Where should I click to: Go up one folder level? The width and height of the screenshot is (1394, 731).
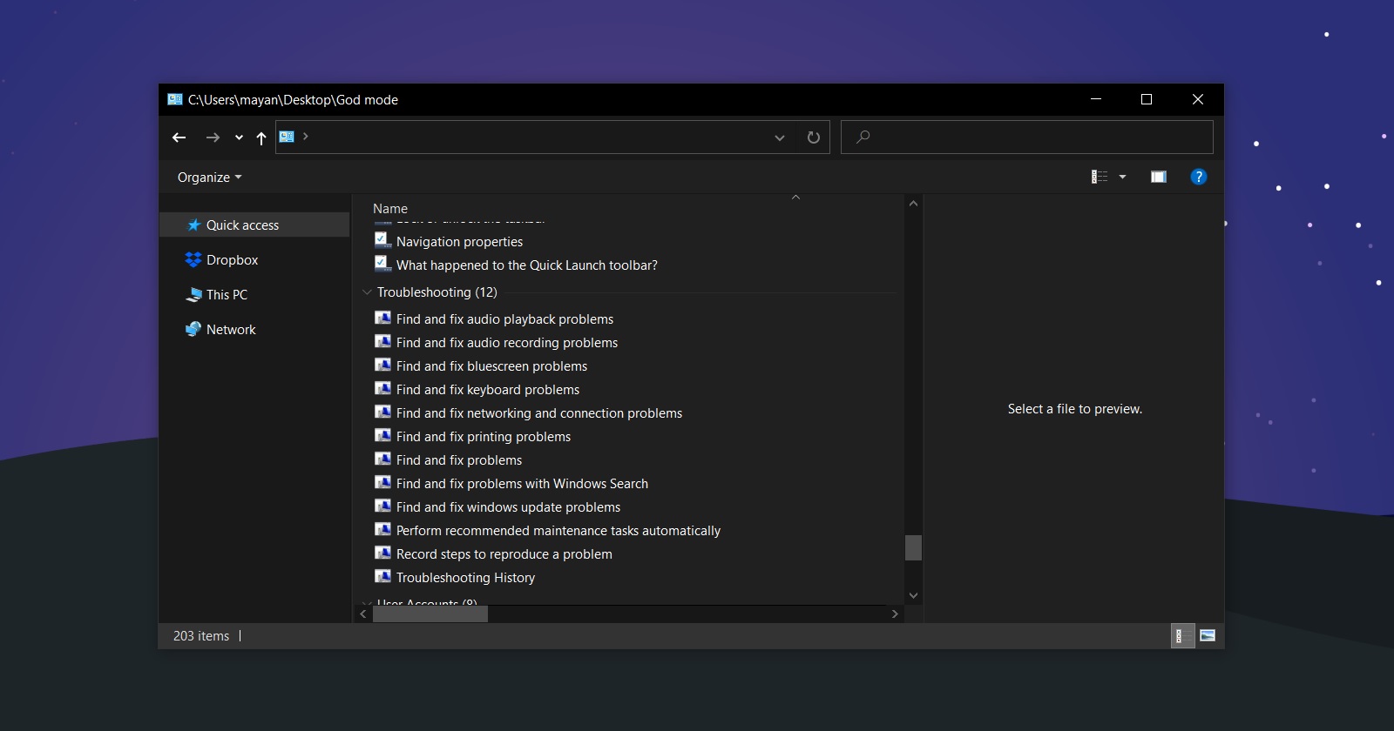(261, 137)
